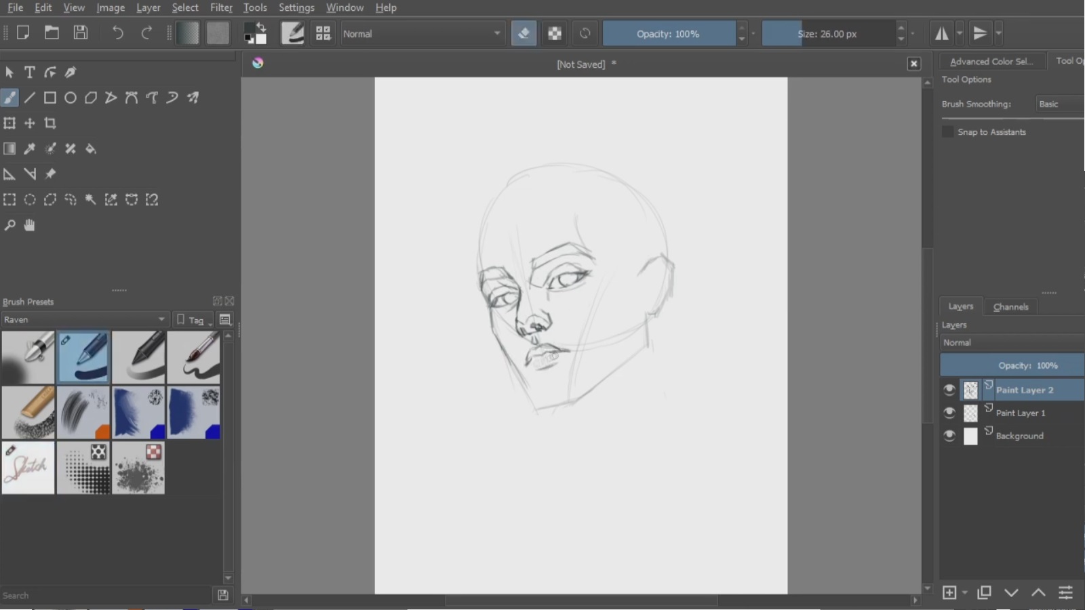Switch to Advanced Color Selector tab

pos(991,61)
